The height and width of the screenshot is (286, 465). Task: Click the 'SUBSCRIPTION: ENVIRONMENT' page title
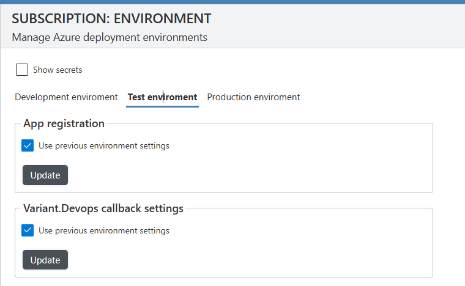coord(111,18)
